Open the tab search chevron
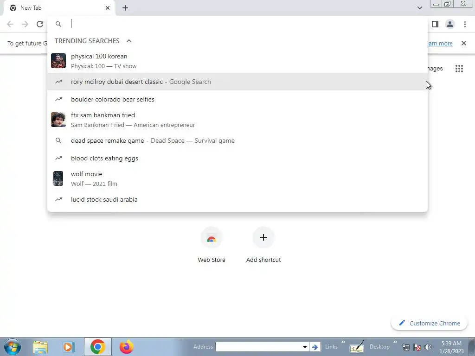475x356 pixels. click(x=419, y=8)
